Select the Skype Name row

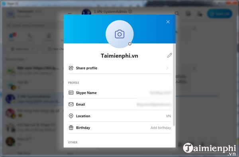(119, 93)
